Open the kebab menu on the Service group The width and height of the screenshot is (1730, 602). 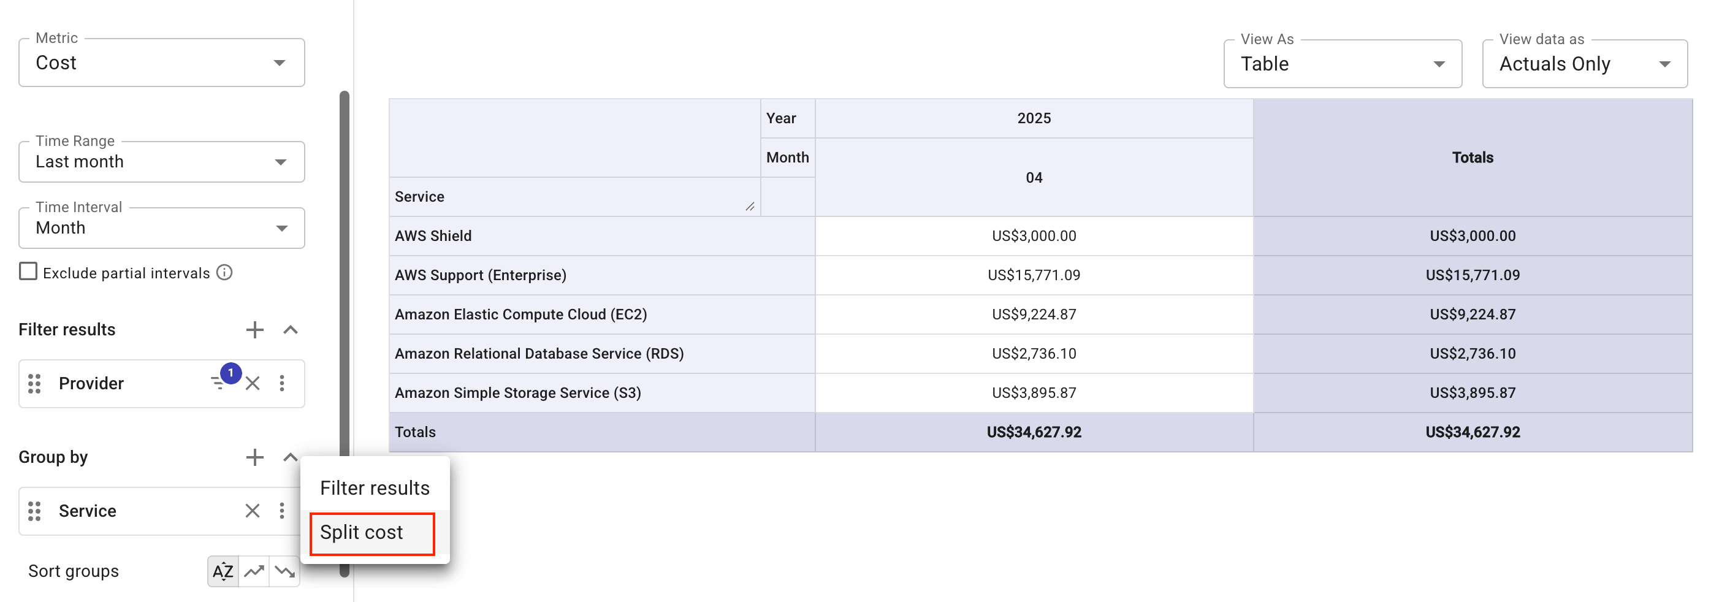pyautogui.click(x=282, y=511)
